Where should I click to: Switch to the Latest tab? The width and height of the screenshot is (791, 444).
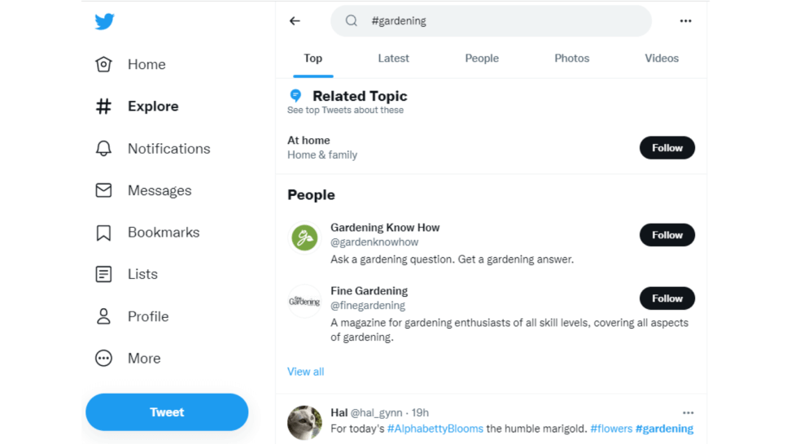click(x=394, y=59)
